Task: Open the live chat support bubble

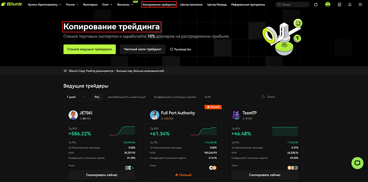Action: pyautogui.click(x=357, y=163)
